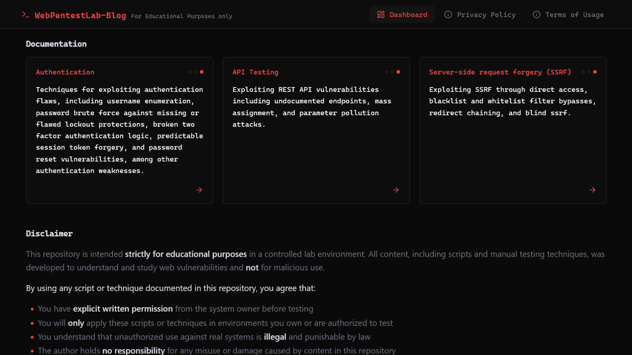This screenshot has height=355, width=632.
Task: Open API Testing card via its arrow icon
Action: pyautogui.click(x=396, y=190)
